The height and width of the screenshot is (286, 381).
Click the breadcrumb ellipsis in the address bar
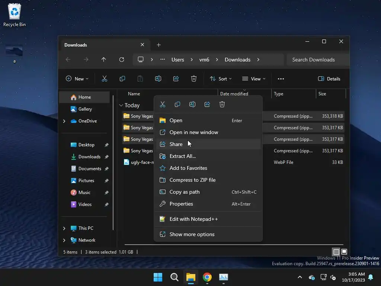(163, 59)
